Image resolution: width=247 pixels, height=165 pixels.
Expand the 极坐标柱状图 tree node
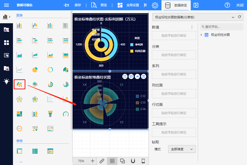(x=201, y=35)
